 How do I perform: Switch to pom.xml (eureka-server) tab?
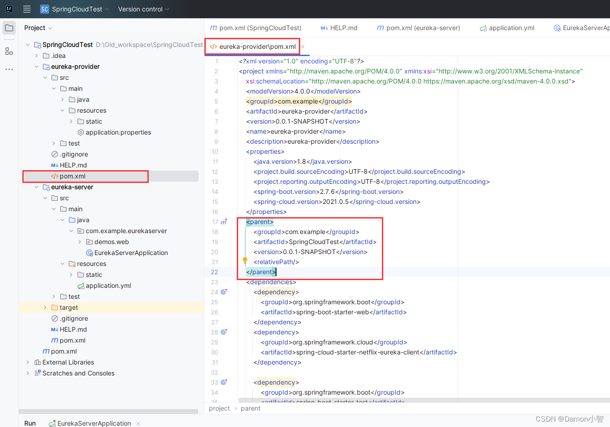point(418,28)
